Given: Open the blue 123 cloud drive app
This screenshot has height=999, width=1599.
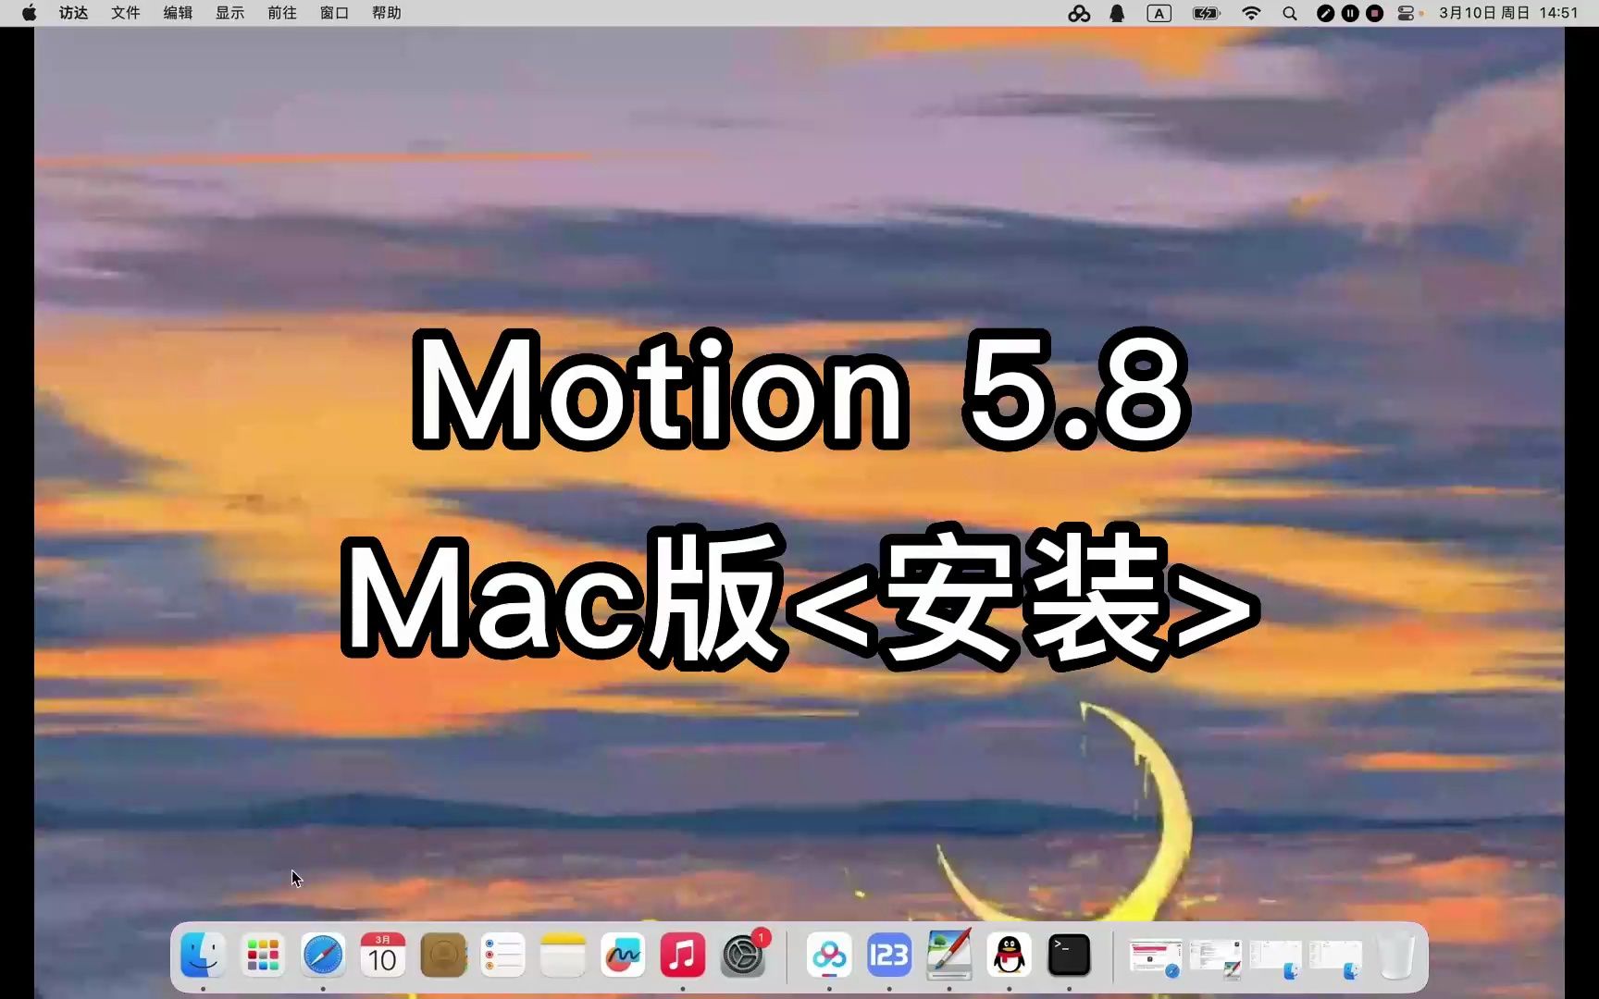Looking at the screenshot, I should (x=889, y=956).
